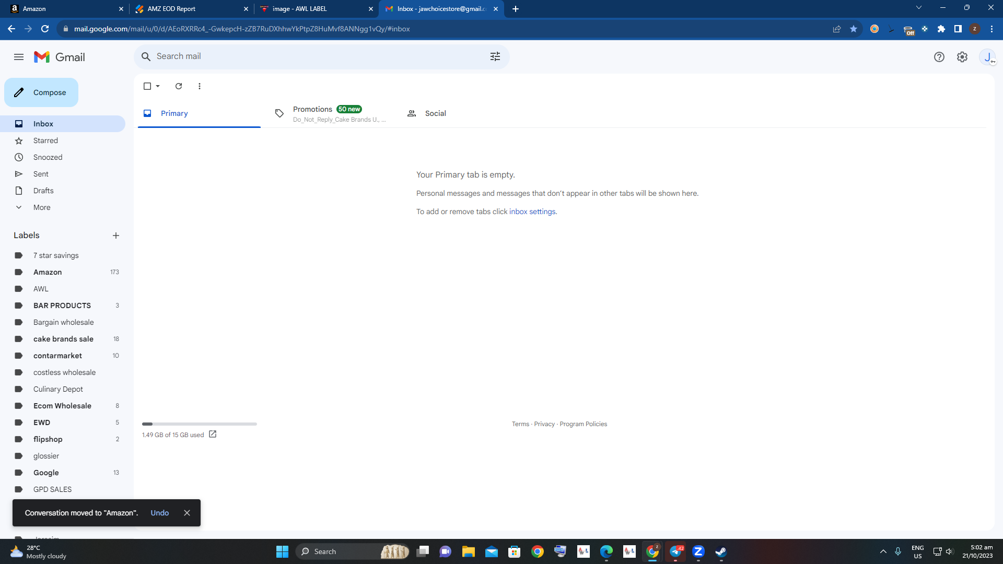The image size is (1003, 564).
Task: Open the Drafts folder
Action: (x=63, y=191)
